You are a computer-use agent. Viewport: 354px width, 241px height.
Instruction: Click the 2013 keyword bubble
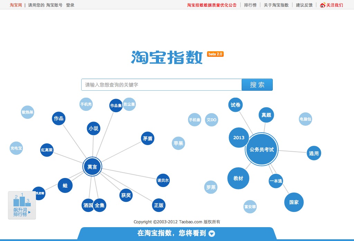(x=239, y=137)
